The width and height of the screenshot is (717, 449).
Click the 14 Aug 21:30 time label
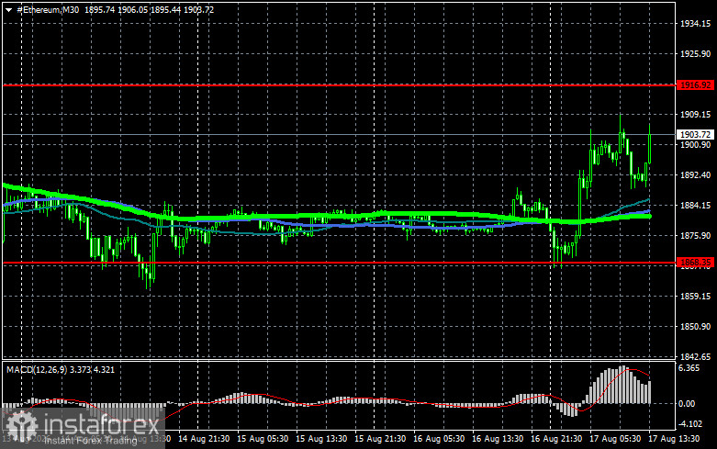[x=204, y=439]
